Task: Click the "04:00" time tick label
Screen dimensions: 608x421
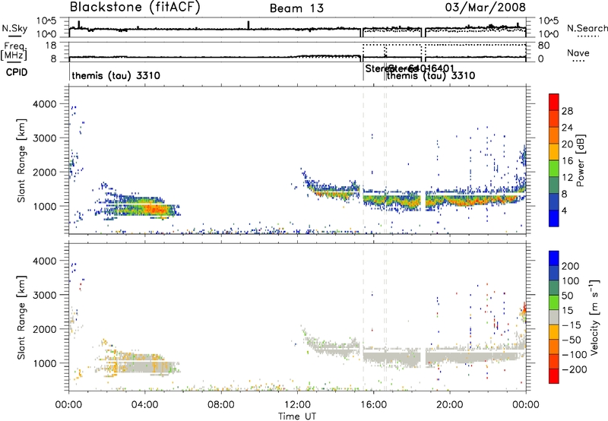Action: (x=145, y=405)
